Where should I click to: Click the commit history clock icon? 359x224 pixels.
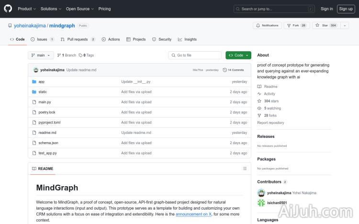(x=224, y=70)
